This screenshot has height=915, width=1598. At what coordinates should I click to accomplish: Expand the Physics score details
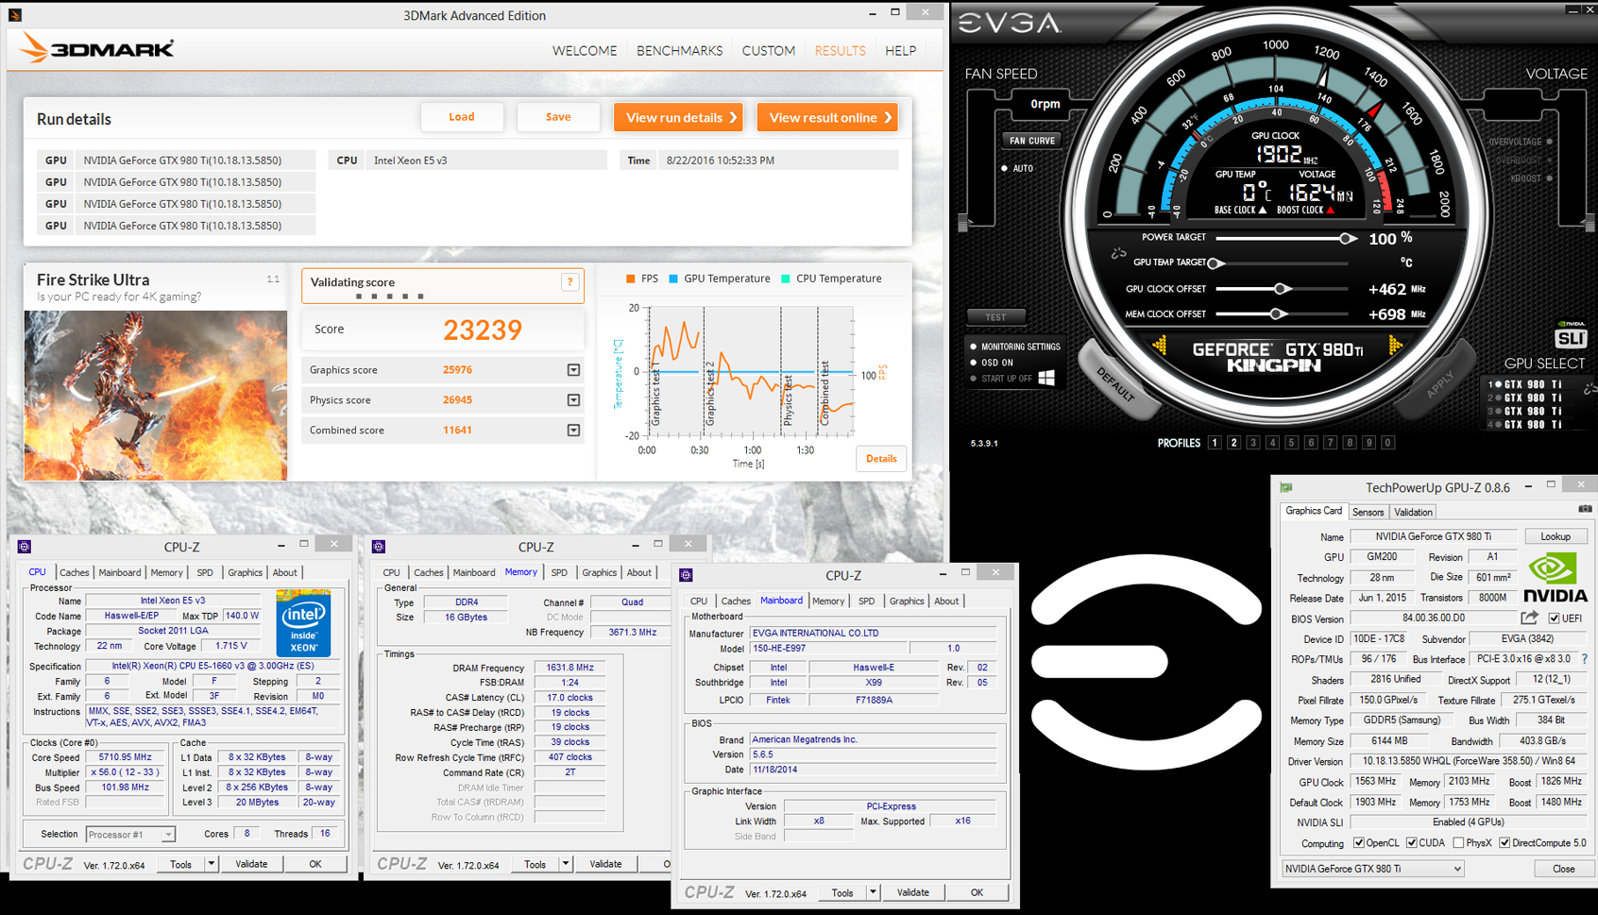[573, 400]
